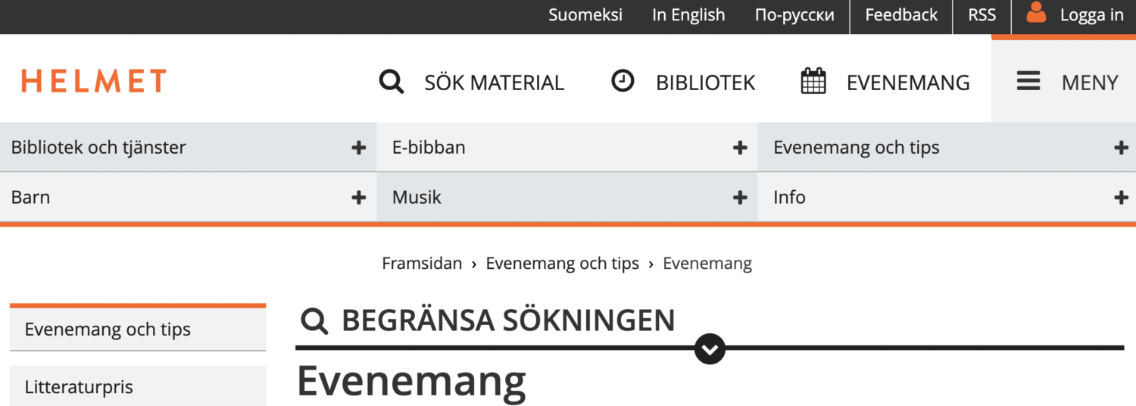The width and height of the screenshot is (1136, 406).
Task: Expand the E-bibban plus sign
Action: point(740,148)
